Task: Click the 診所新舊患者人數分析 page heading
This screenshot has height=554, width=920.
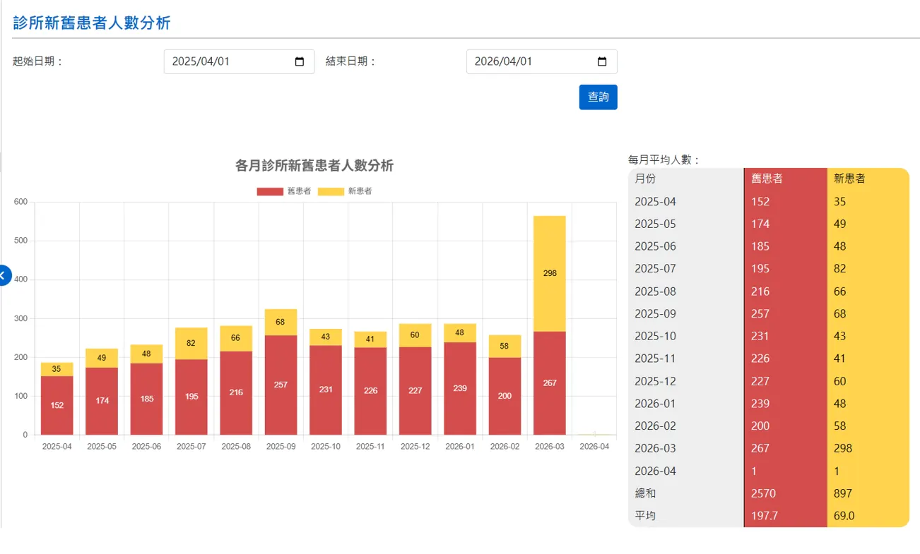Action: 92,23
